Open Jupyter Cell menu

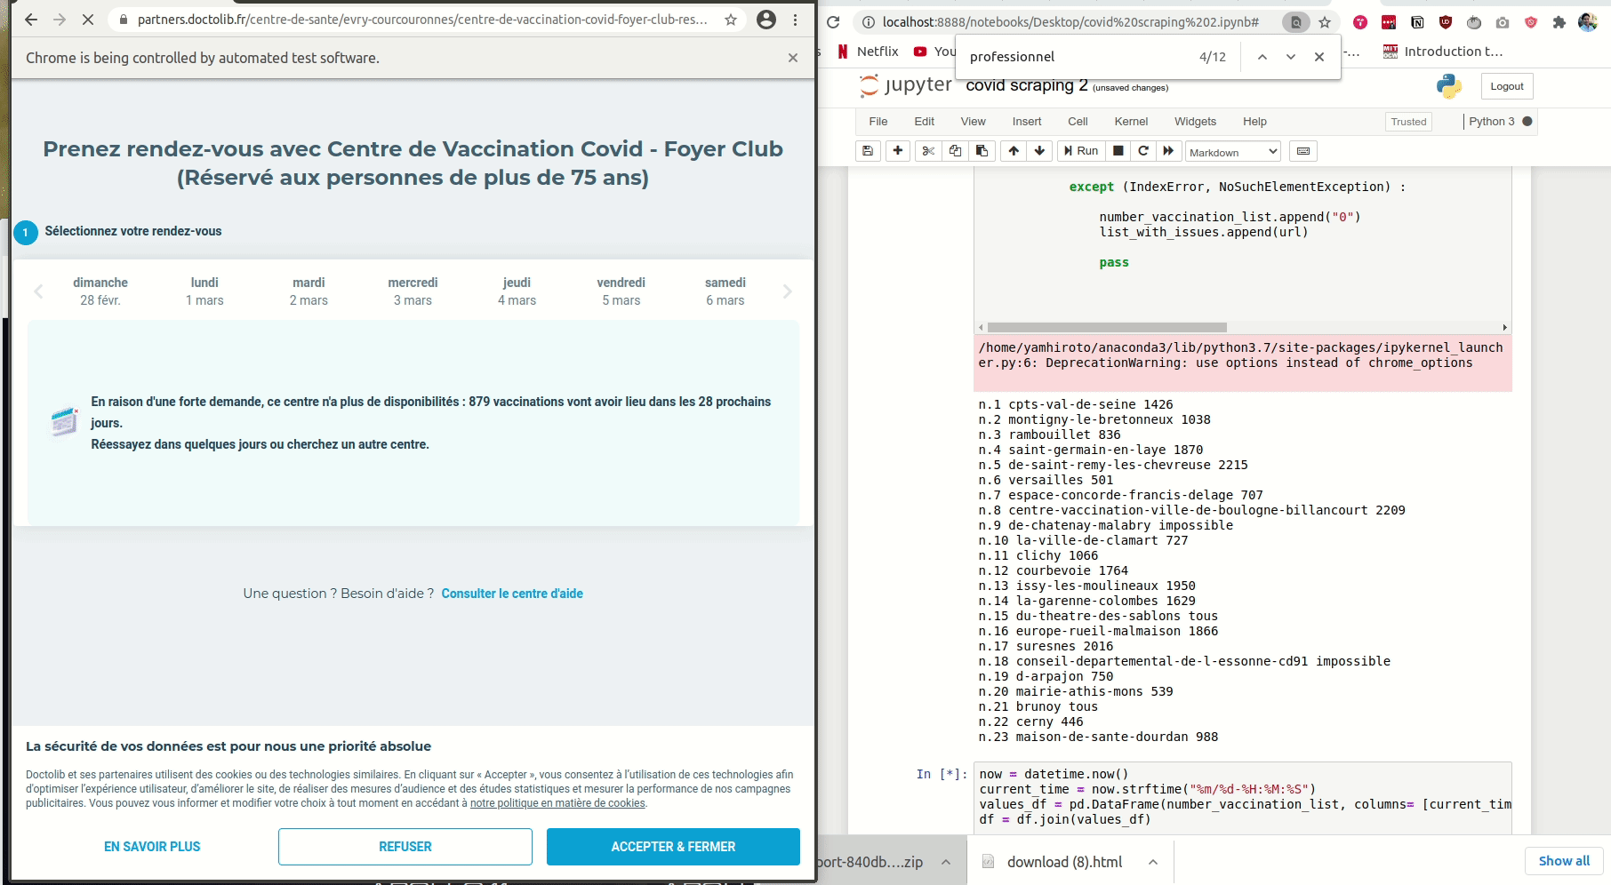pos(1078,122)
